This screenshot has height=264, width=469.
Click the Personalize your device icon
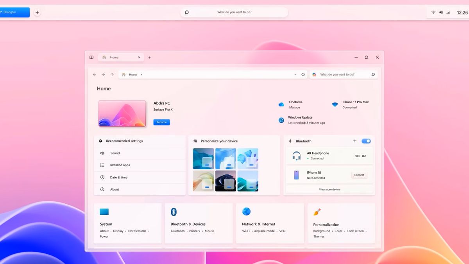pos(195,141)
